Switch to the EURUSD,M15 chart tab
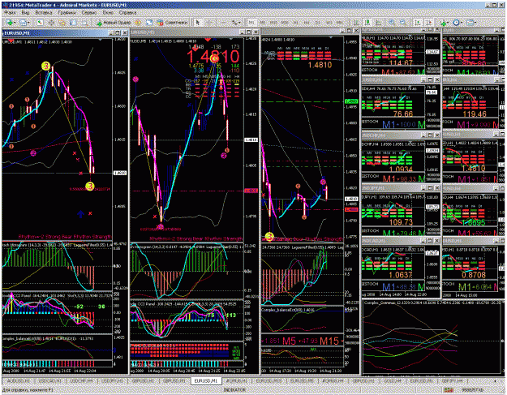This screenshot has height=395, width=507. [269, 381]
